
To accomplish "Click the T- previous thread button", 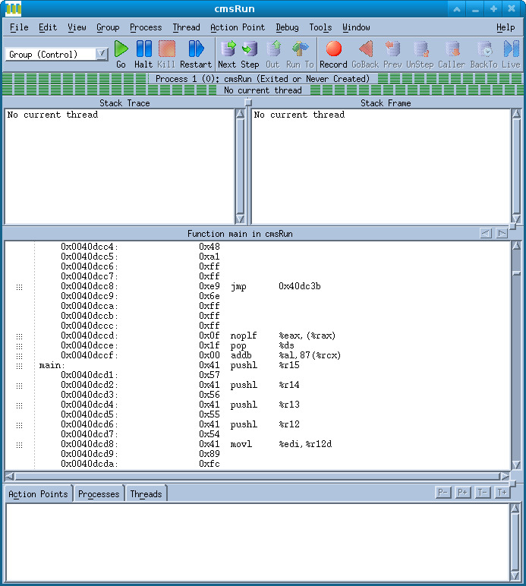I will (x=482, y=492).
